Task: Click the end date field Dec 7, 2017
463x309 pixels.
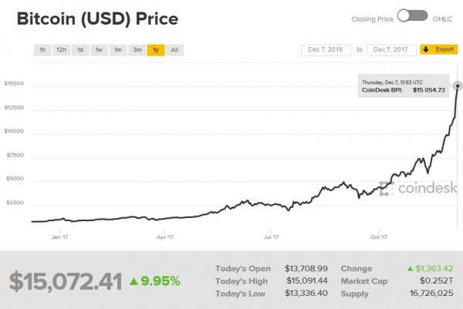Action: click(x=391, y=50)
